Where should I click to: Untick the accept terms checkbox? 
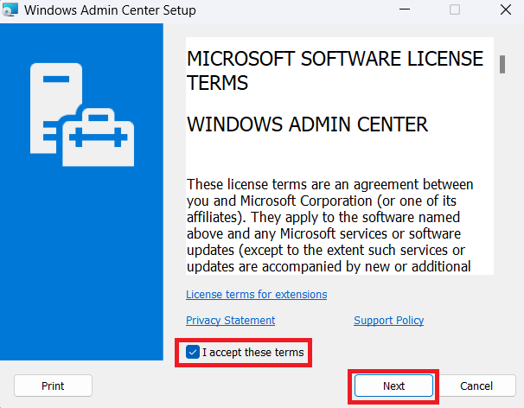(x=192, y=353)
